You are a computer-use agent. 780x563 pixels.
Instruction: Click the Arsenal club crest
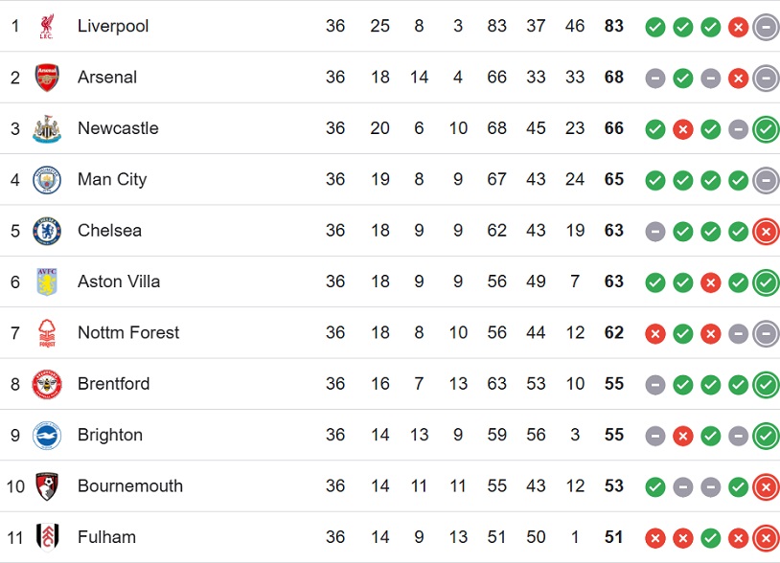[x=47, y=77]
